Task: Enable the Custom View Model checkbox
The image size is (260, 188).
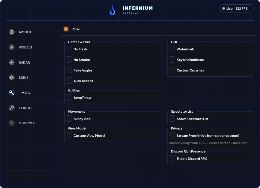Action: pyautogui.click(x=69, y=135)
